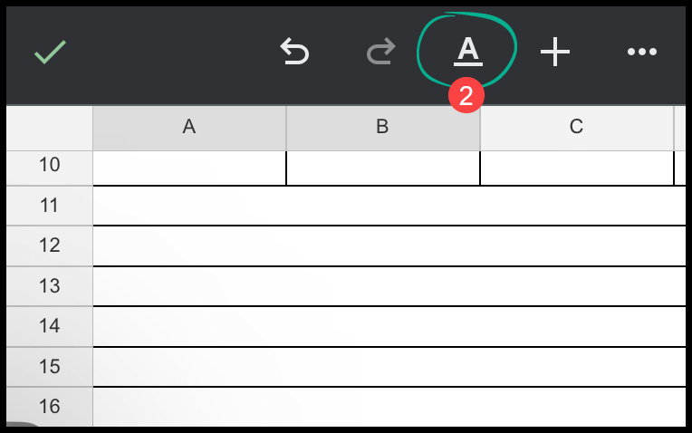Click the merged cell in row 13
Image resolution: width=692 pixels, height=433 pixels.
point(389,286)
